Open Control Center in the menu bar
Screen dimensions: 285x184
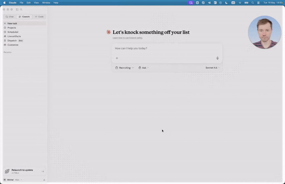tap(259, 3)
